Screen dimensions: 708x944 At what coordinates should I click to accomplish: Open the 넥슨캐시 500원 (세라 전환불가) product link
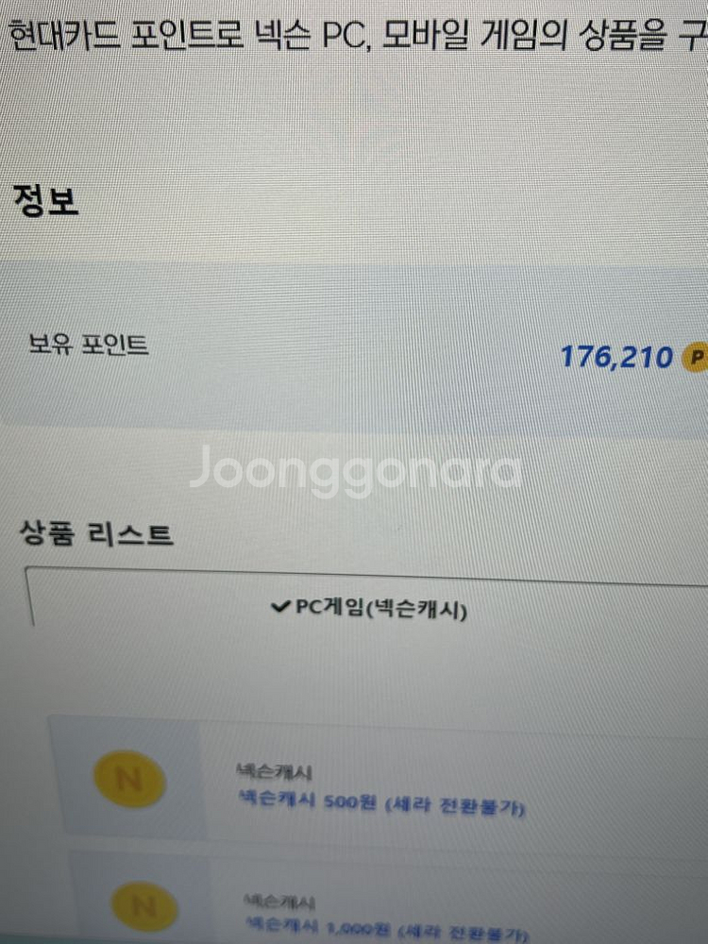point(381,803)
